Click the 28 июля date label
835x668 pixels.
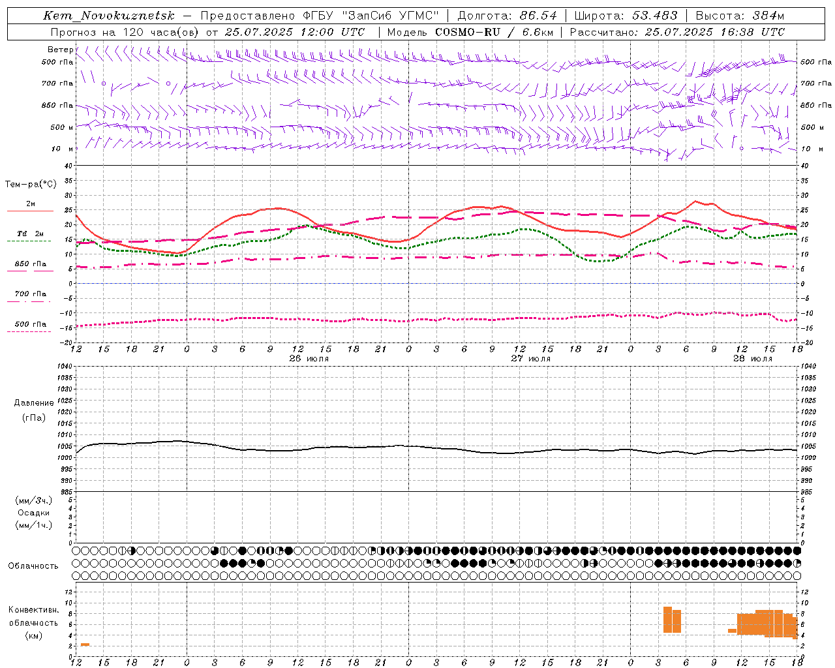[x=753, y=359]
